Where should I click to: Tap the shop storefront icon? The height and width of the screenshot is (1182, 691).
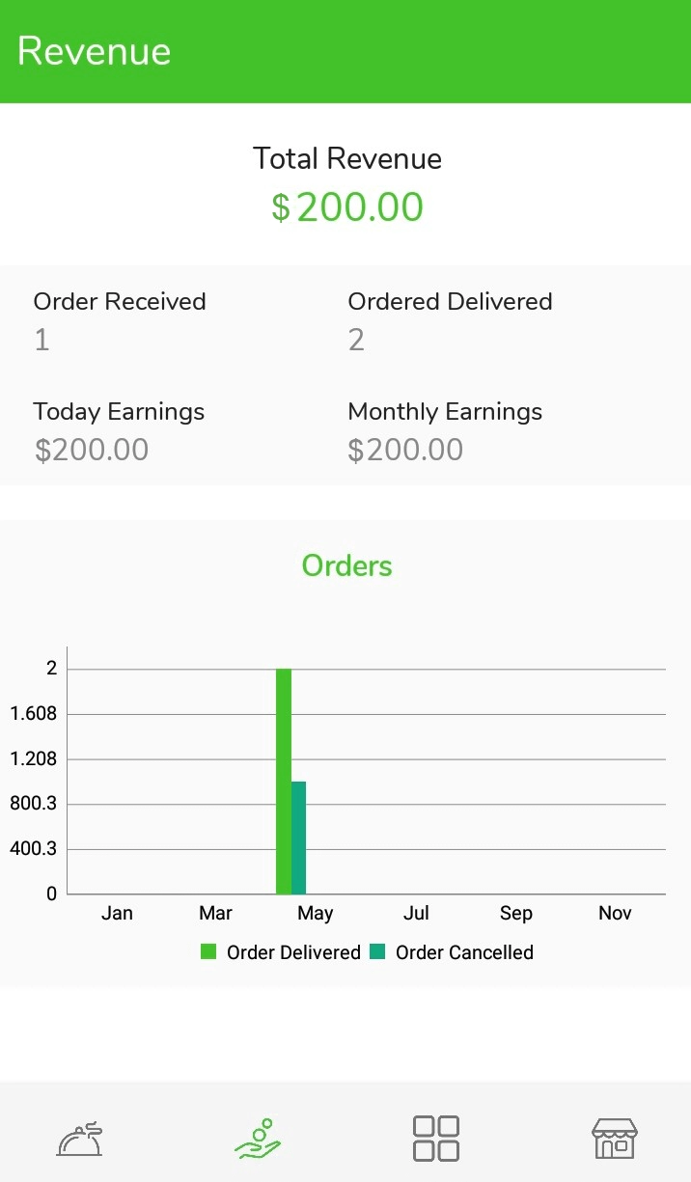pos(615,1137)
